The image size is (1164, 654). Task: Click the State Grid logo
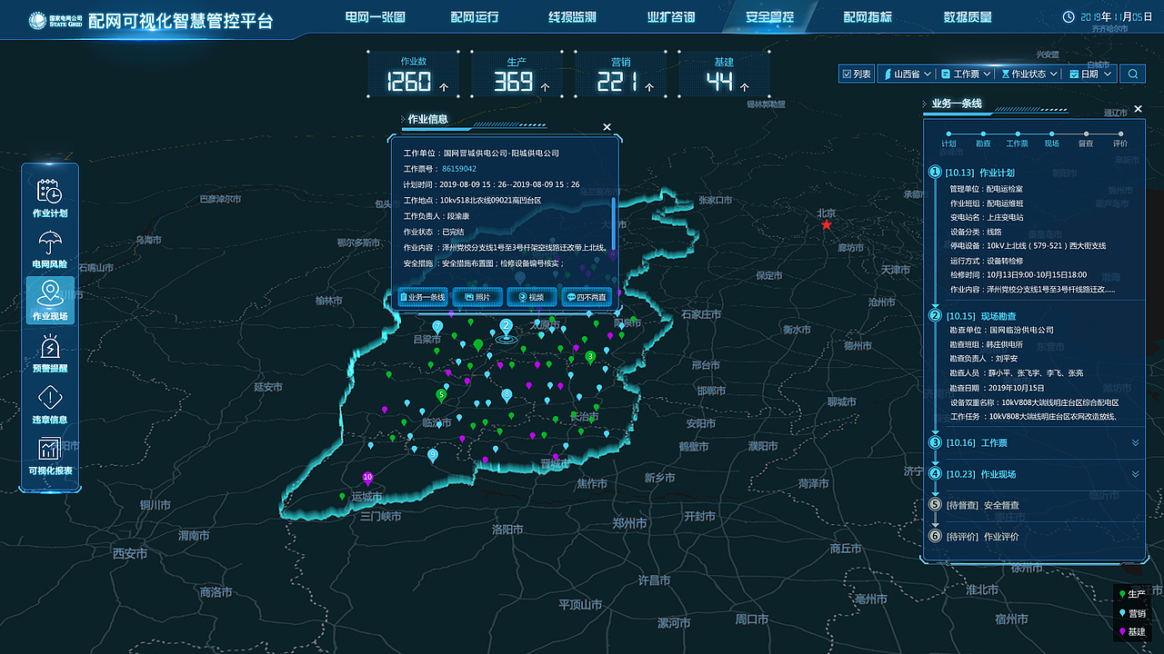(55, 19)
